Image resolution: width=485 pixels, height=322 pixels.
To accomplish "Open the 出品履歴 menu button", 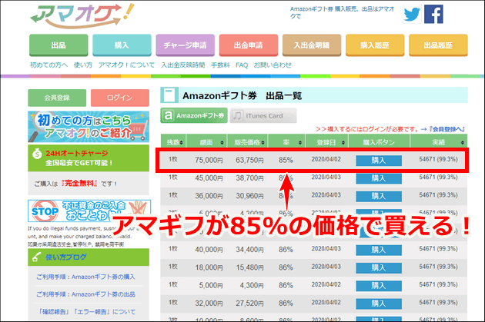I will [x=438, y=45].
